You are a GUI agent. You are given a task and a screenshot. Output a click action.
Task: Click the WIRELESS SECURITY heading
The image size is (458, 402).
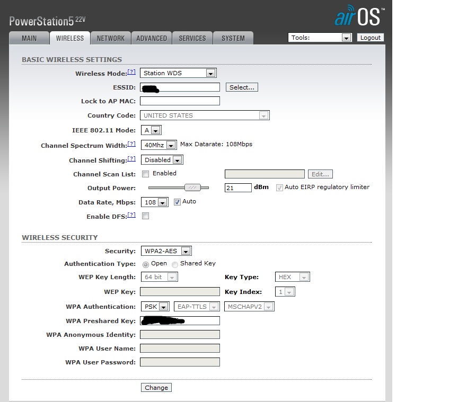pos(60,237)
